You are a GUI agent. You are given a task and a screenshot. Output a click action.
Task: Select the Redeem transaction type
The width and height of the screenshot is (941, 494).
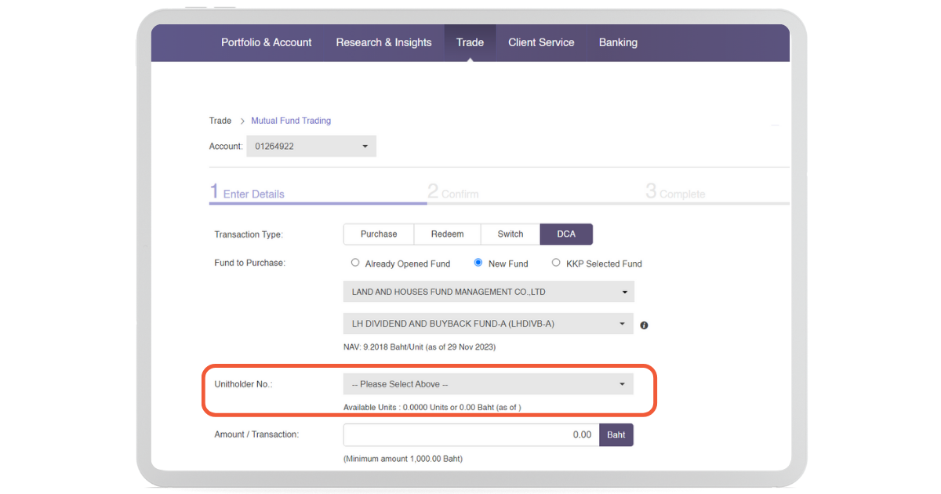(x=447, y=234)
